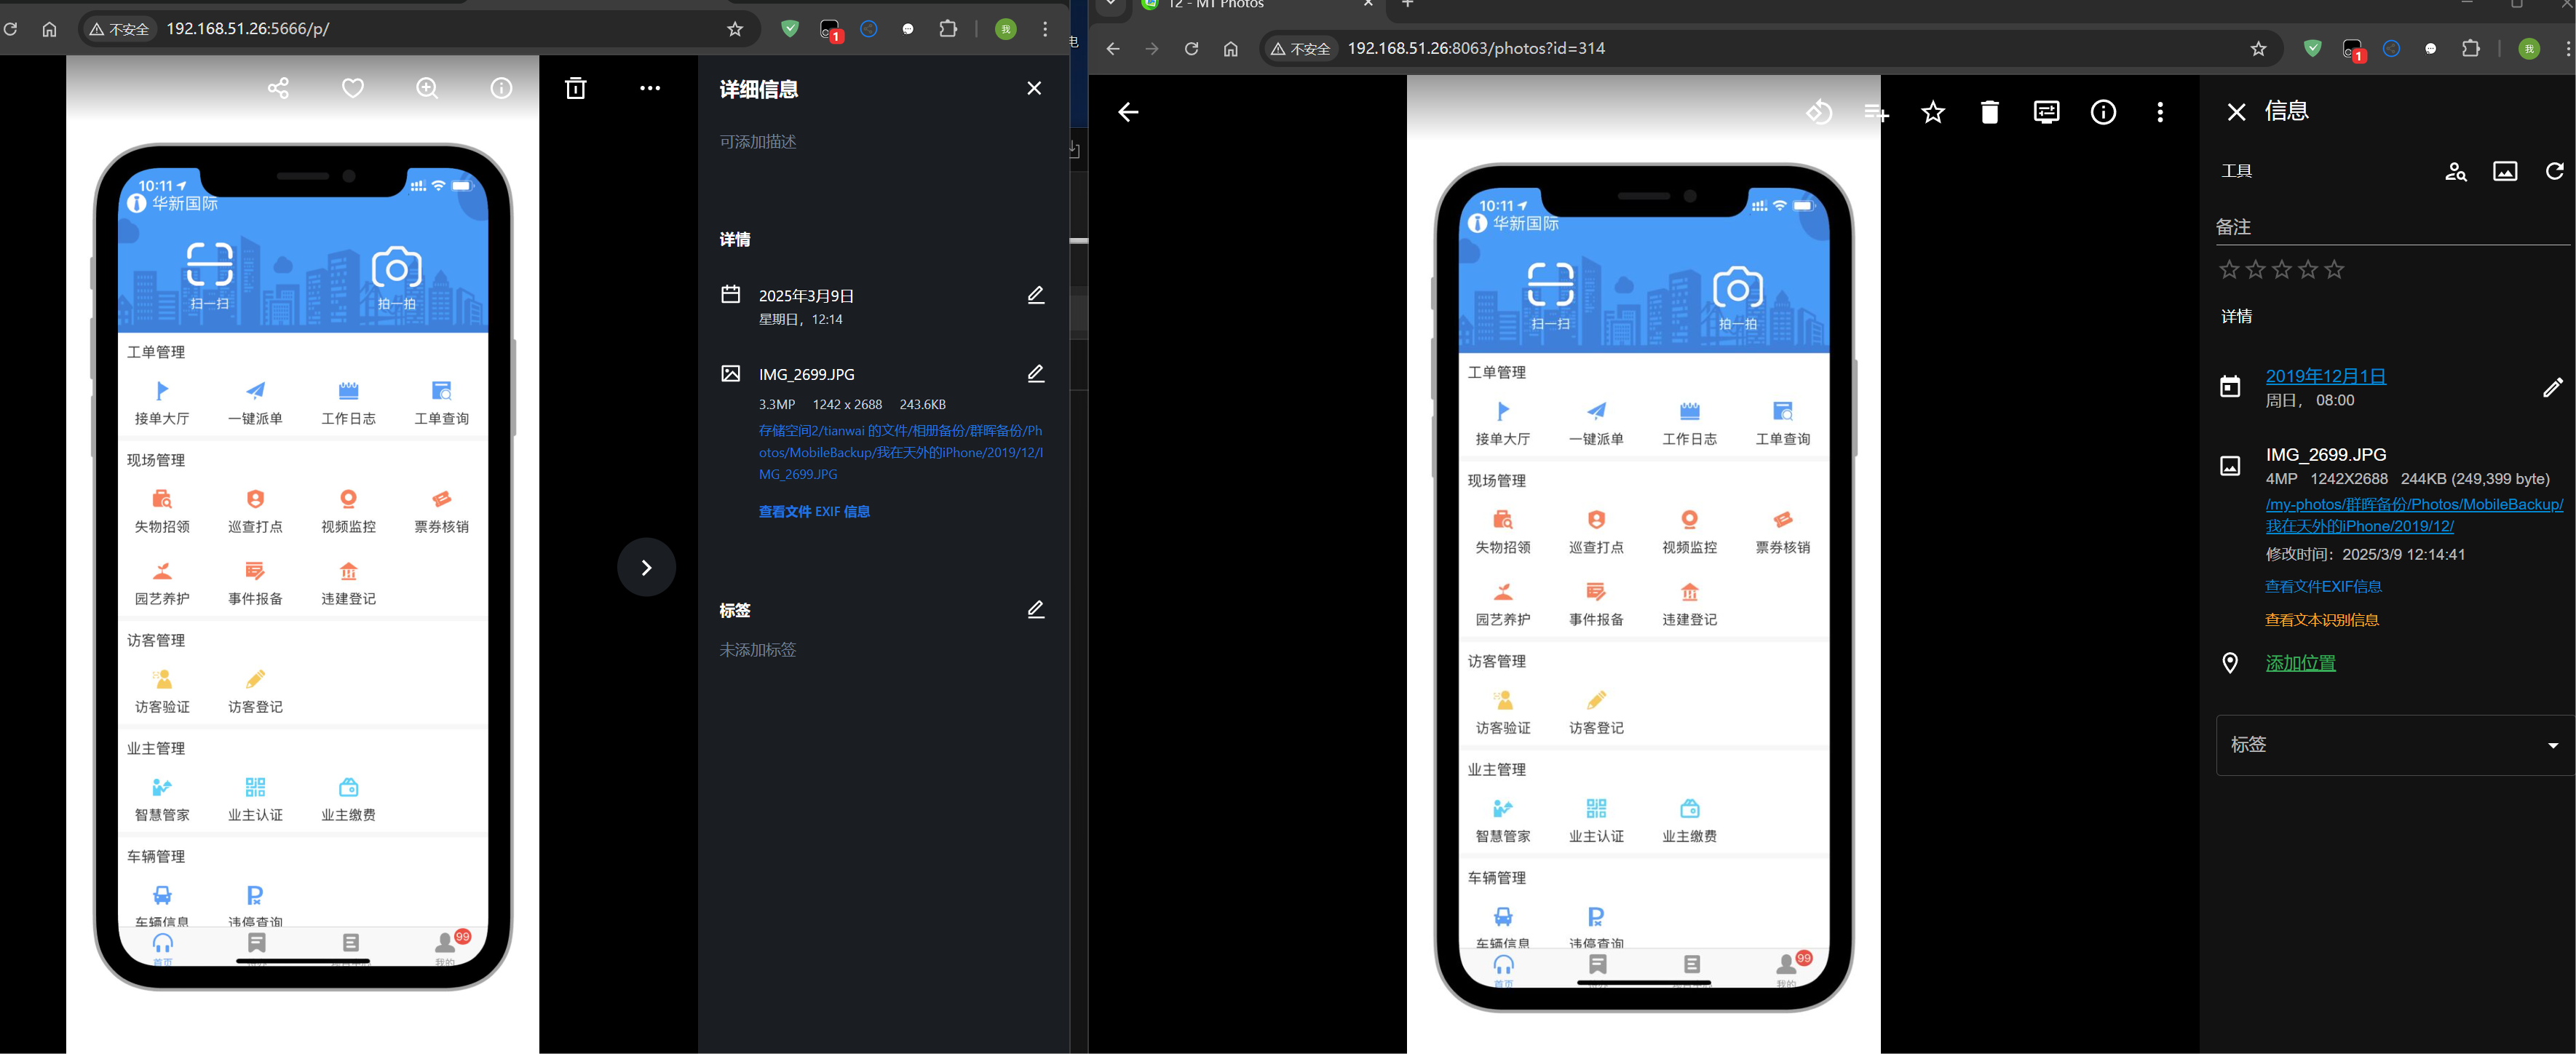The height and width of the screenshot is (1054, 2576).
Task: Close the 信息 panel
Action: [2237, 112]
